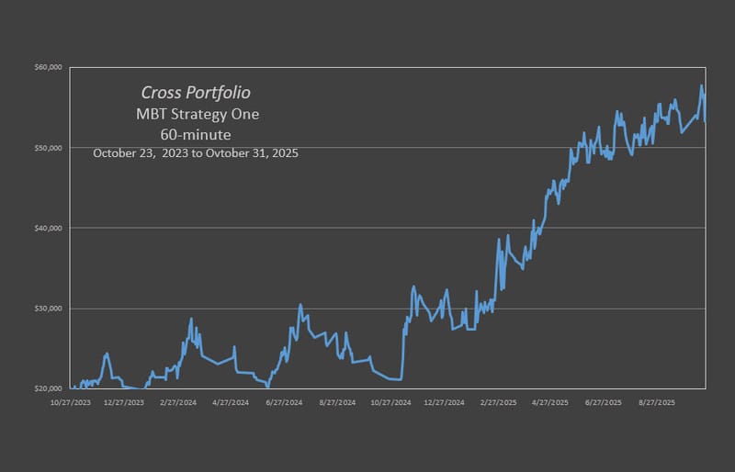Select the 2/27/2025 x-axis date label
Viewport: 735px width, 472px height.
[x=499, y=403]
